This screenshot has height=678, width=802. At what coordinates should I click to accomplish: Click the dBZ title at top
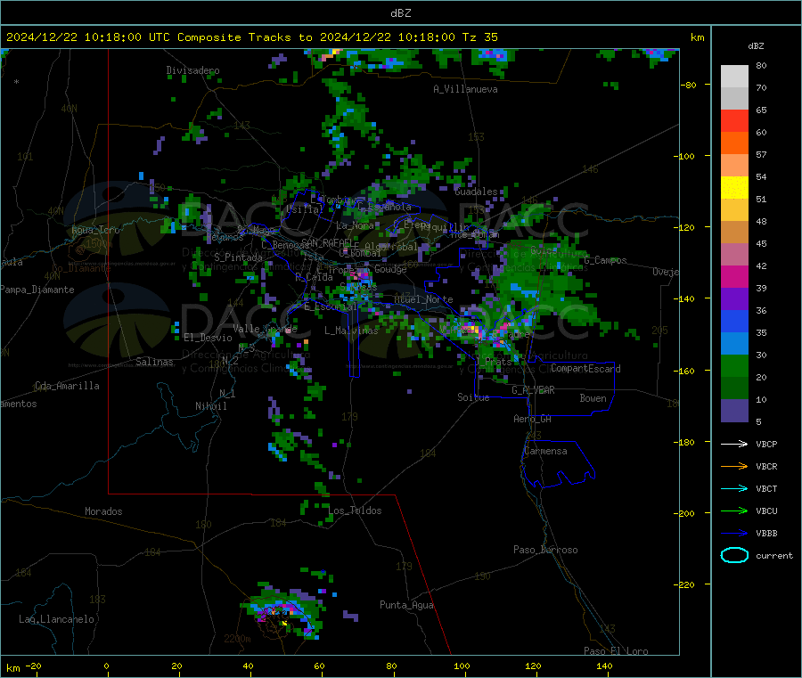400,13
